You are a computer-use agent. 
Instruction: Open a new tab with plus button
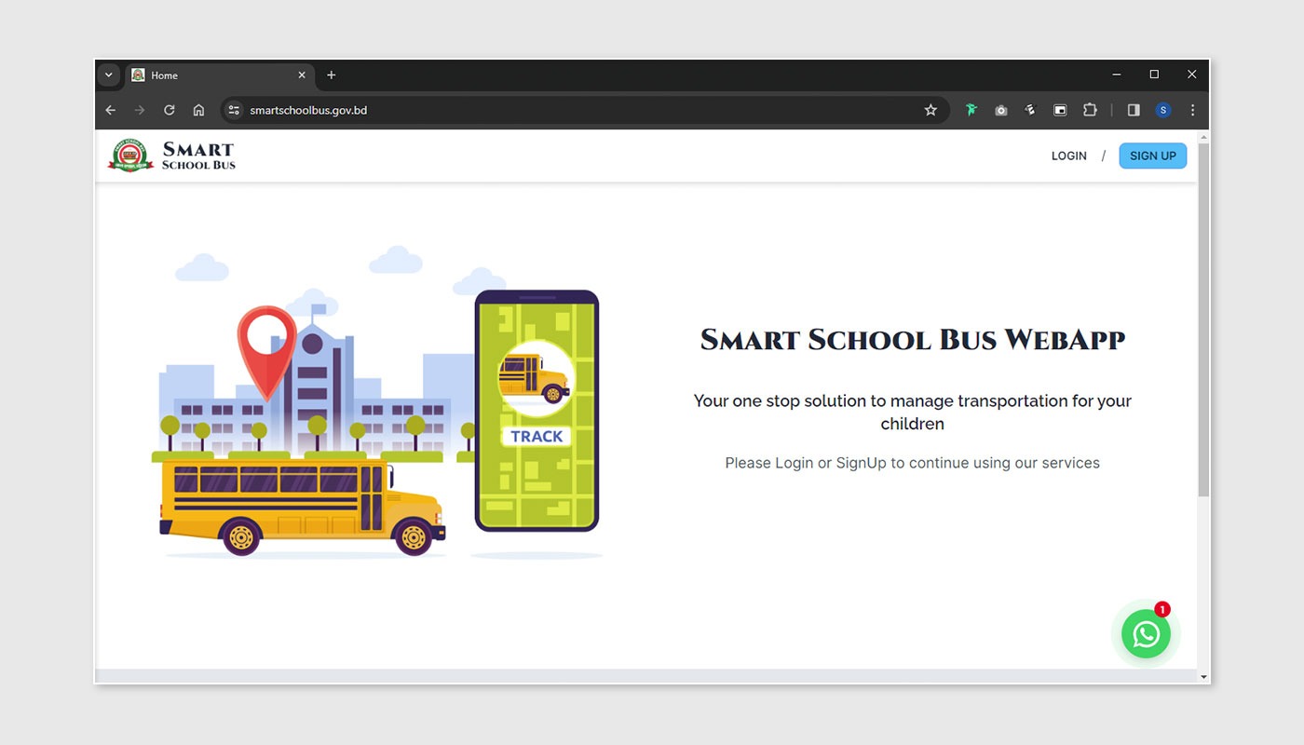click(x=331, y=75)
